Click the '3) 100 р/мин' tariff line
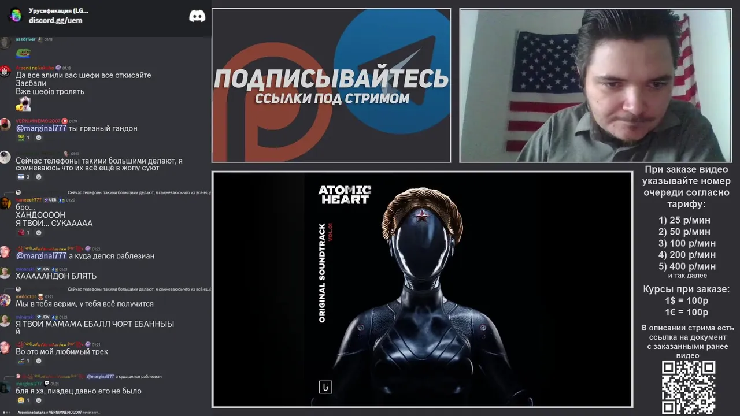This screenshot has width=740, height=416. tap(687, 243)
